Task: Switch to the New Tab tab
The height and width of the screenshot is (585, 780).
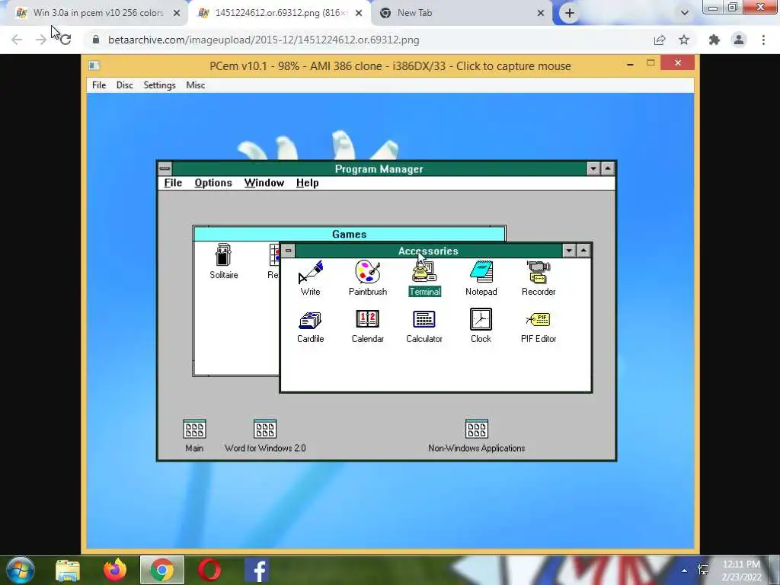Action: pyautogui.click(x=462, y=13)
